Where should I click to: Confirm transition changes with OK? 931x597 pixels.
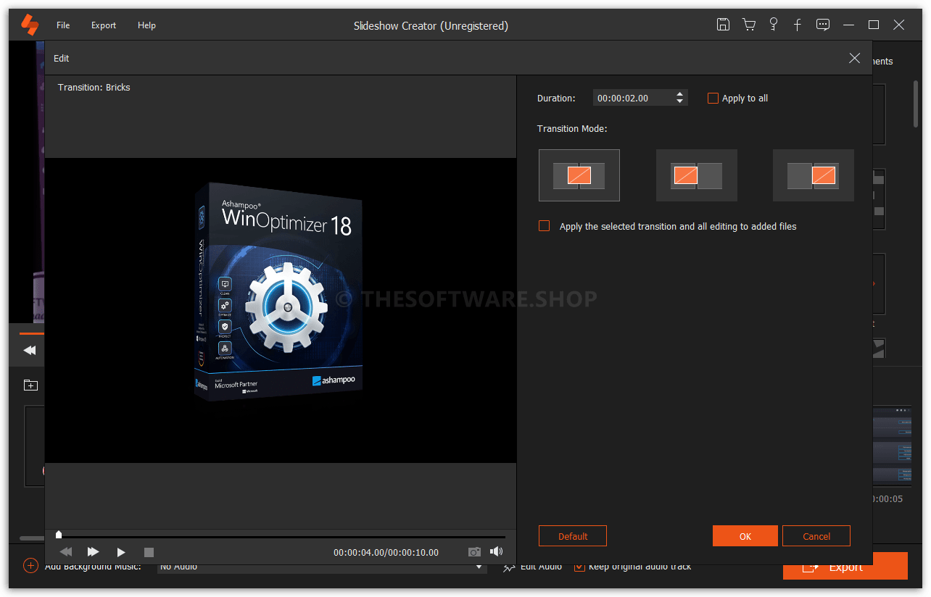[x=745, y=535]
